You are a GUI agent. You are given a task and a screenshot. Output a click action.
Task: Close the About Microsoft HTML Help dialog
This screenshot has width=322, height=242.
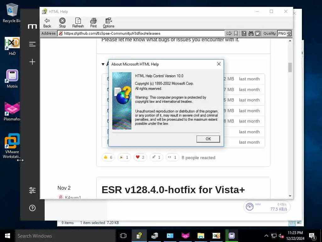click(x=219, y=64)
